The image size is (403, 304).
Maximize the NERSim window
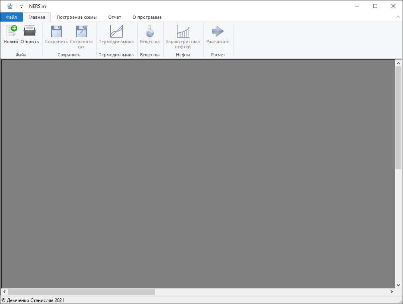click(375, 6)
